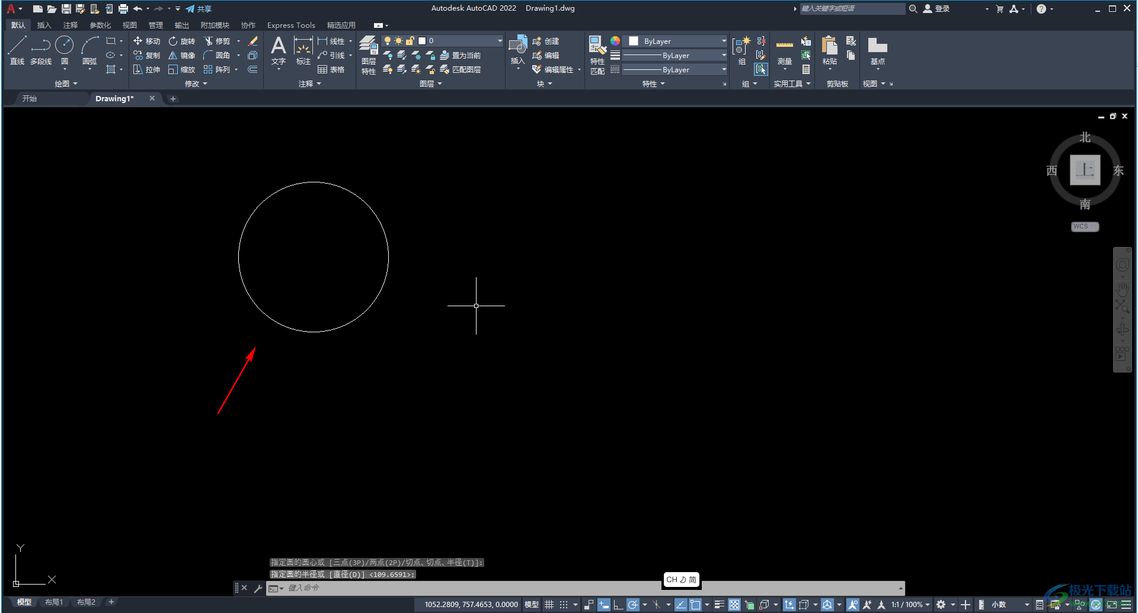This screenshot has width=1138, height=613.
Task: Click the Move (移动) tool
Action: (146, 41)
